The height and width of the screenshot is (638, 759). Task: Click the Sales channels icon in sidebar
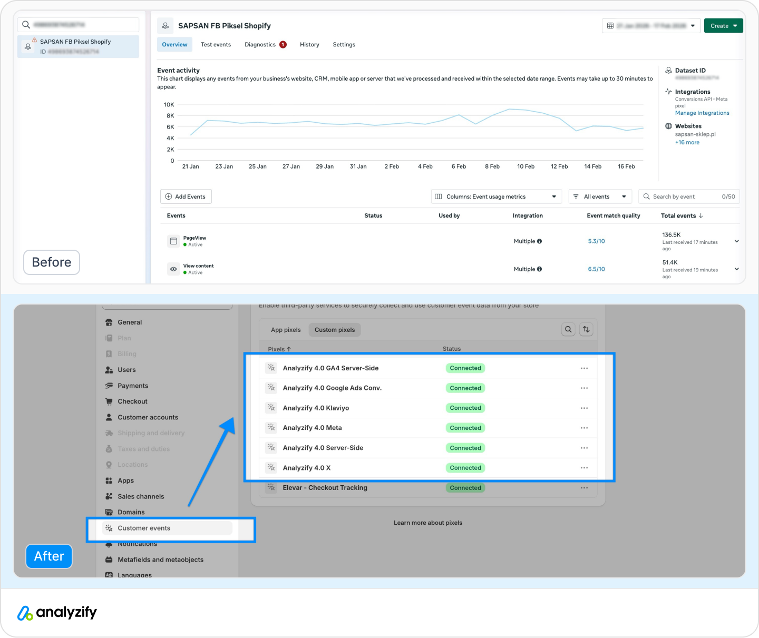109,496
